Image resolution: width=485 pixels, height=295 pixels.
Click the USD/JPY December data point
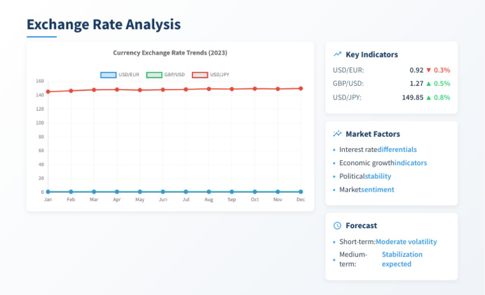click(301, 88)
